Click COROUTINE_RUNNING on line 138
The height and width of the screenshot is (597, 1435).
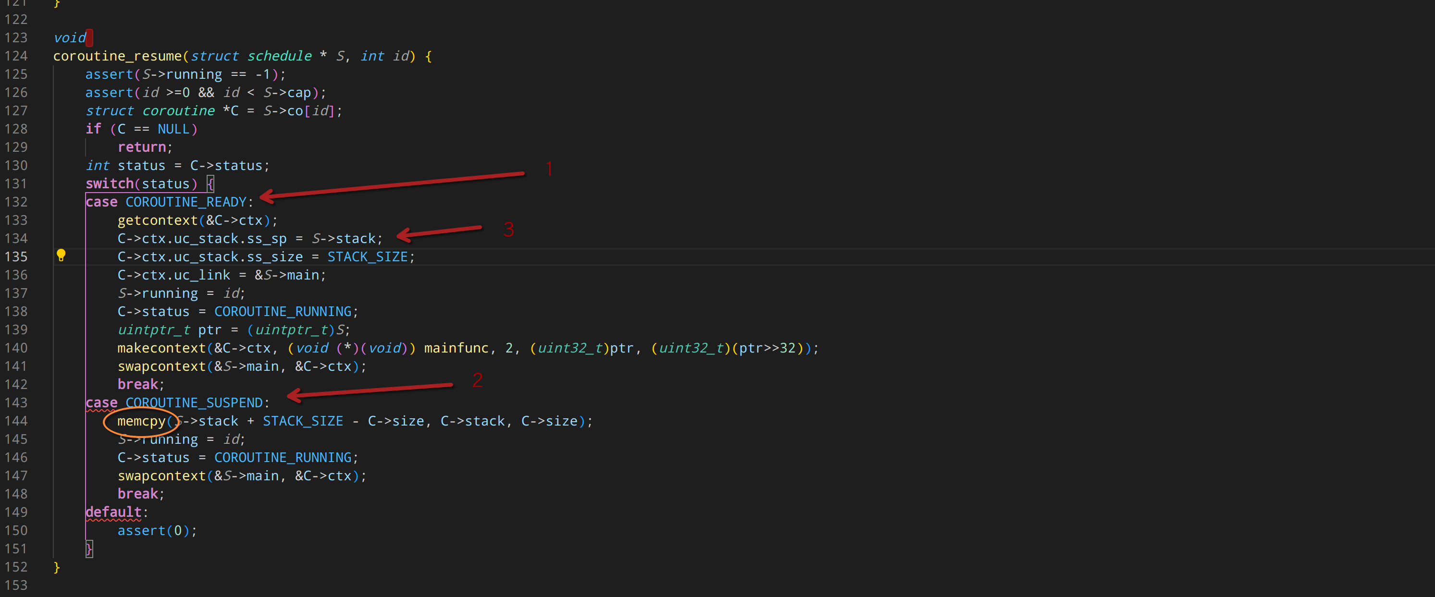click(x=283, y=311)
